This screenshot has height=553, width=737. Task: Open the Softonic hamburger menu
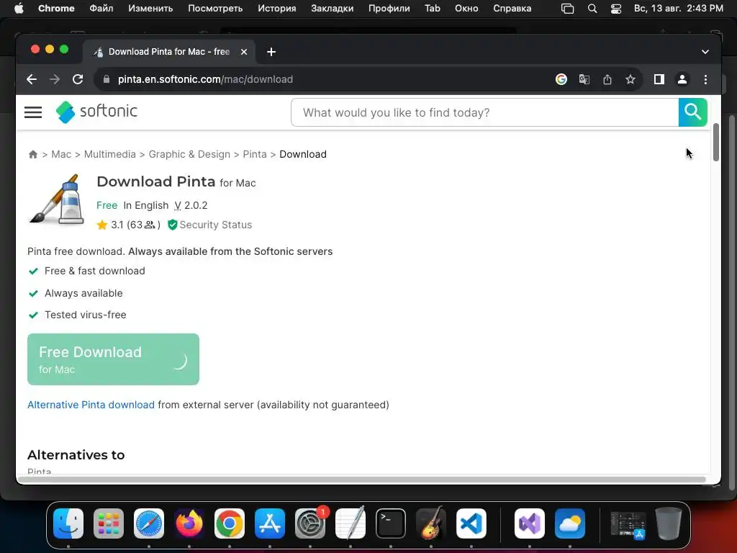[33, 112]
